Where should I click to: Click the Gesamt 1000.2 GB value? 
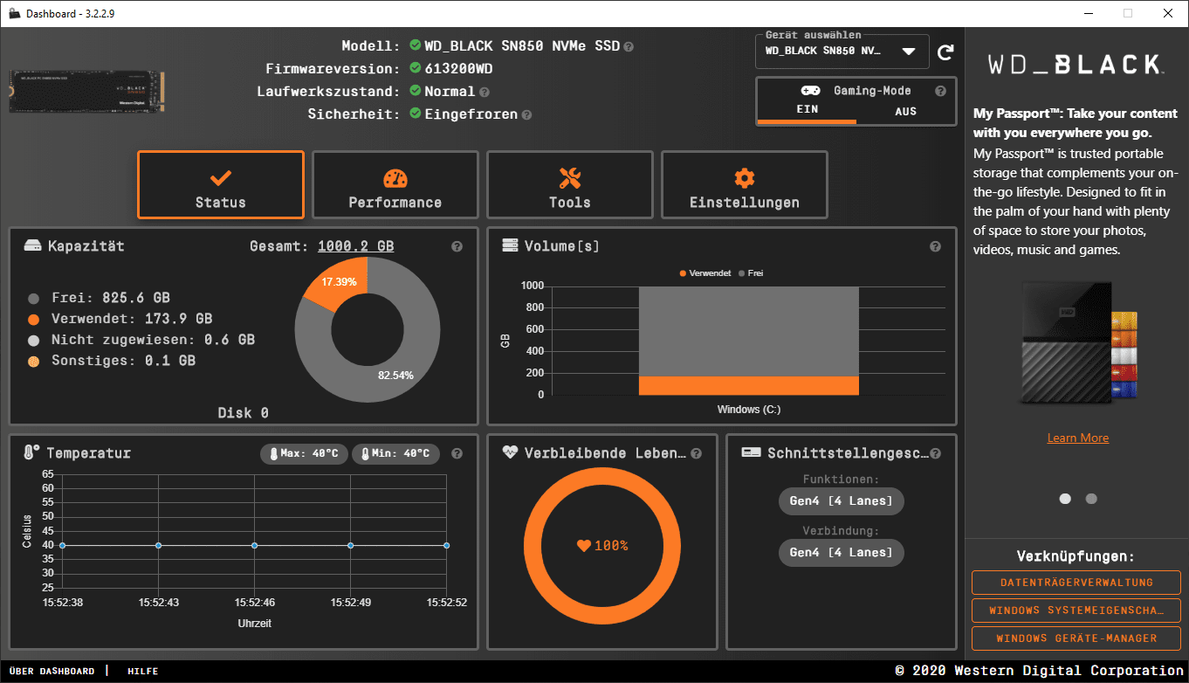355,246
